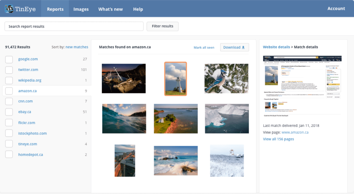Click the Search report results field
The height and width of the screenshot is (194, 354).
[x=74, y=26]
